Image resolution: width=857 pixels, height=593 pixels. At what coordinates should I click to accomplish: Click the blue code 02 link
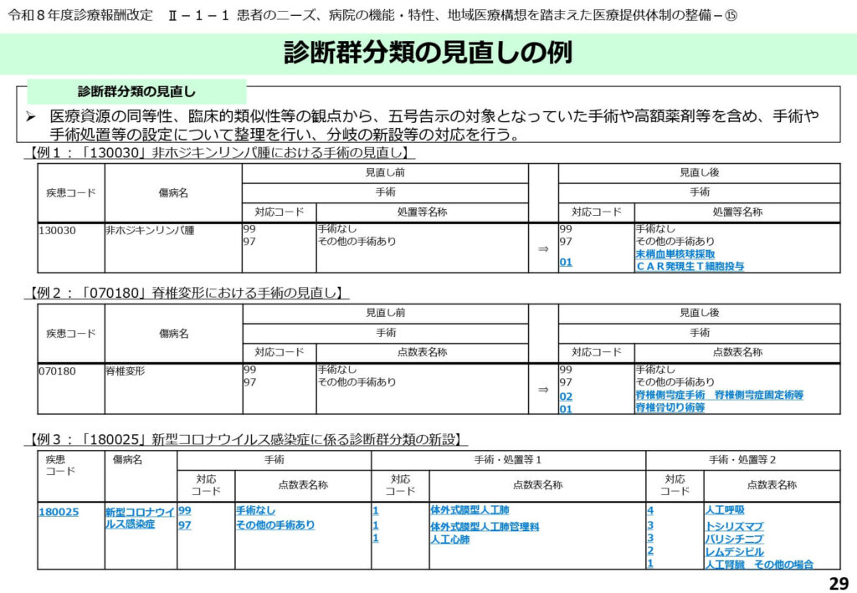click(566, 396)
